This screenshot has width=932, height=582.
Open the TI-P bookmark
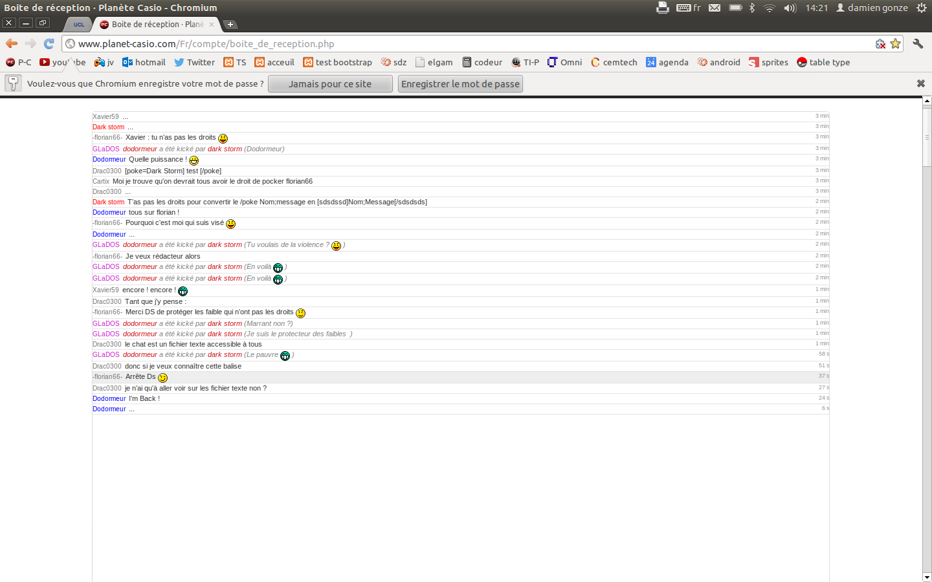[525, 62]
